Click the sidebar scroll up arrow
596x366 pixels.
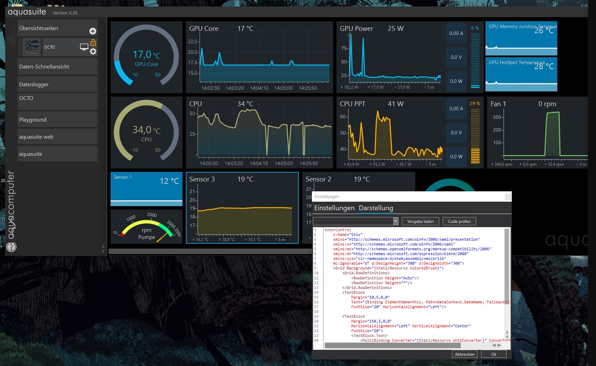[x=103, y=246]
